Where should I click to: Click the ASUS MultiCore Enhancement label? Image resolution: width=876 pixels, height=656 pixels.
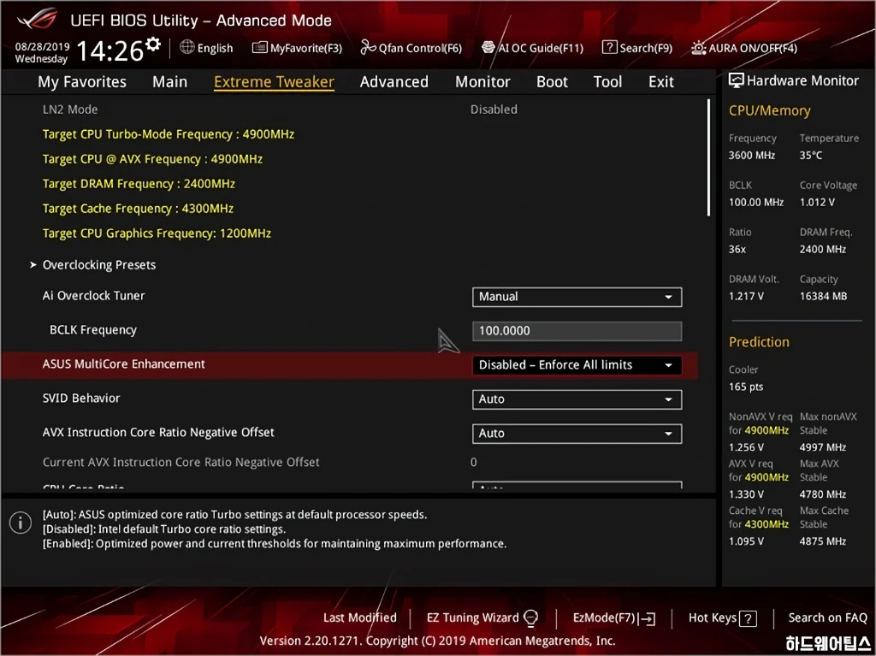point(123,364)
